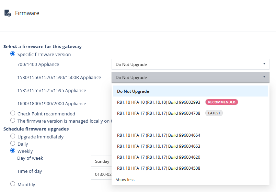This screenshot has width=276, height=192.
Task: Select Build 996004653 firmware option
Action: click(x=191, y=146)
